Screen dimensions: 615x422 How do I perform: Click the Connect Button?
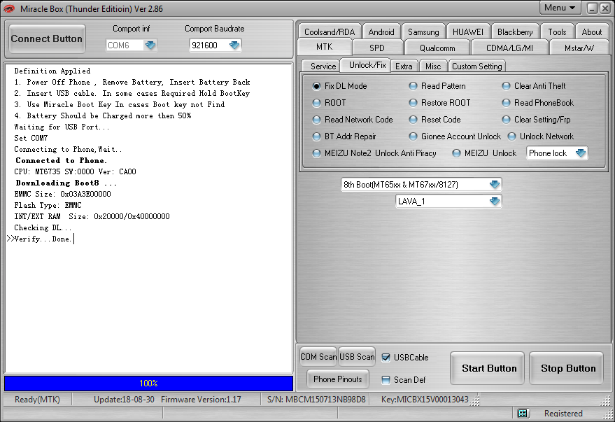(x=47, y=38)
